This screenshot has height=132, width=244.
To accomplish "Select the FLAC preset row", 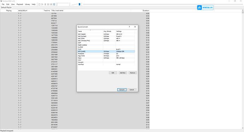I will click(106, 49).
